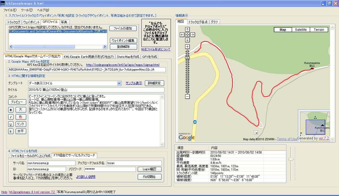This screenshot has height=196, width=339.
Task: Open the map Terms of Use link
Action: 287,139
